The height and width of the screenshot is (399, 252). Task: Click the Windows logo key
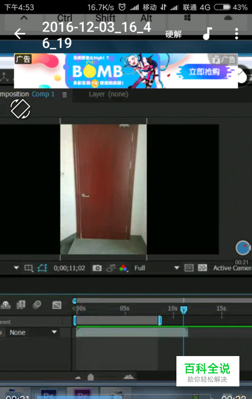pyautogui.click(x=187, y=18)
